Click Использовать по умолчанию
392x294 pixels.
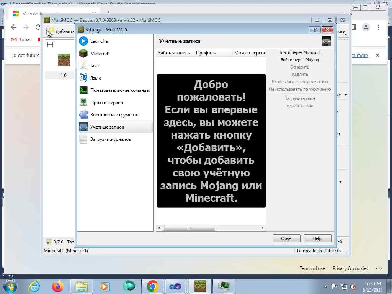pos(300,82)
